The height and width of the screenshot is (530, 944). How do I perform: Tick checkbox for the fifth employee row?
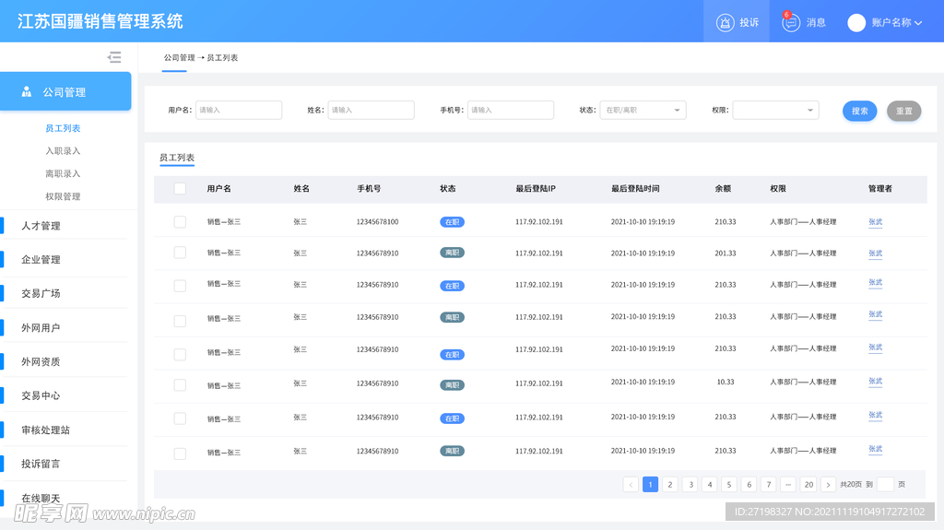pos(180,354)
